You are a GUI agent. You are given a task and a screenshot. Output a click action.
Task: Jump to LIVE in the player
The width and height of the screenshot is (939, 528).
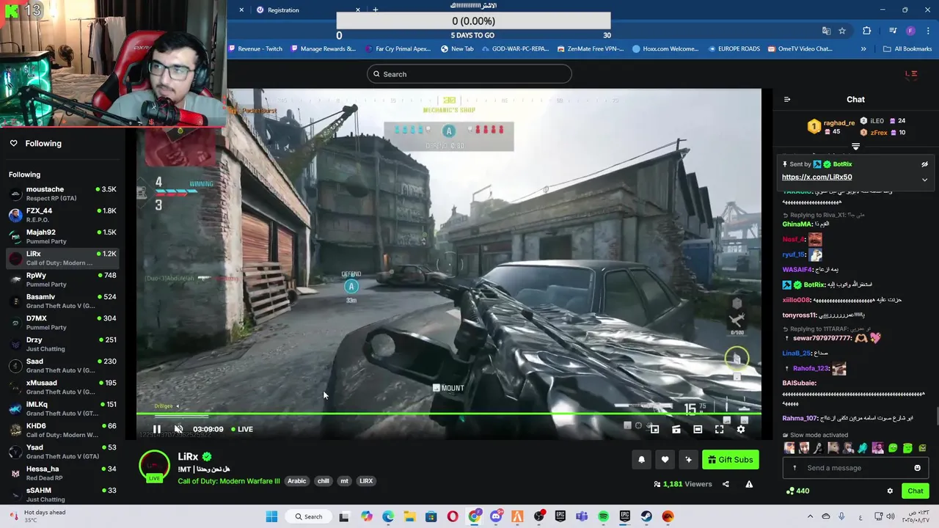pos(242,429)
